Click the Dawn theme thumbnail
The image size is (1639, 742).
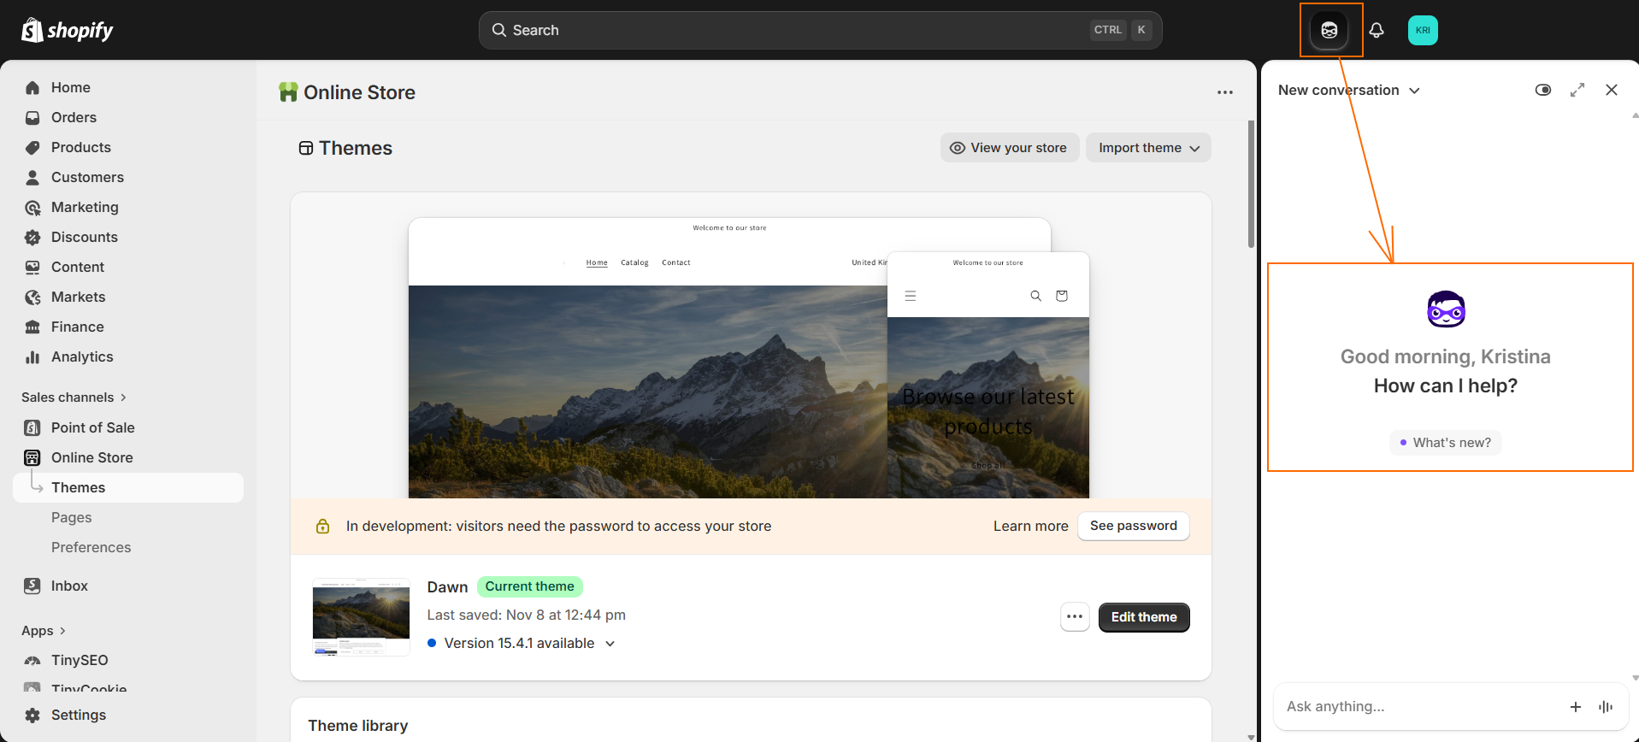pyautogui.click(x=361, y=617)
